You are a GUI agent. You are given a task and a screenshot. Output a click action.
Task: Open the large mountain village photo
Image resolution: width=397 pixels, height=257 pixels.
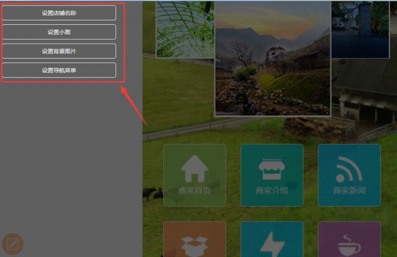[x=272, y=59]
